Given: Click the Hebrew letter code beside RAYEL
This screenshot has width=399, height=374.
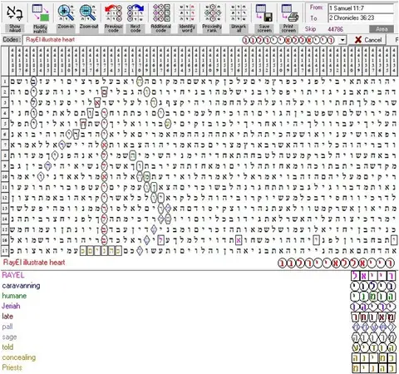Looking at the screenshot, I should [x=373, y=276].
